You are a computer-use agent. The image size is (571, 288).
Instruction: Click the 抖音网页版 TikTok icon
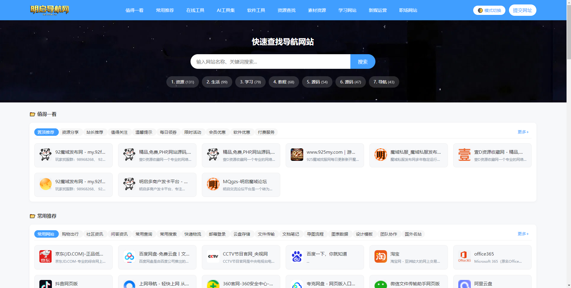(46, 284)
